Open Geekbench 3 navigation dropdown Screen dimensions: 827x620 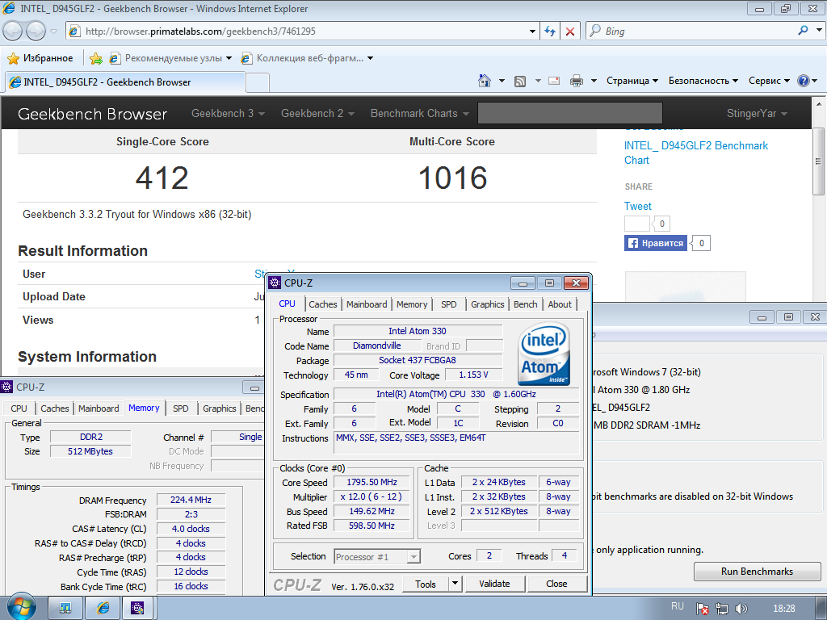pos(228,113)
